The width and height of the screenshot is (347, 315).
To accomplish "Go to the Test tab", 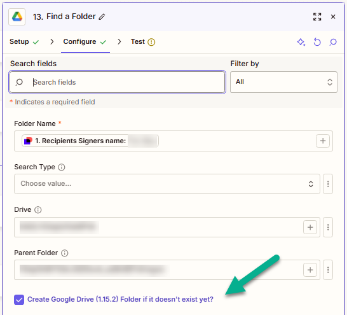I will 138,41.
